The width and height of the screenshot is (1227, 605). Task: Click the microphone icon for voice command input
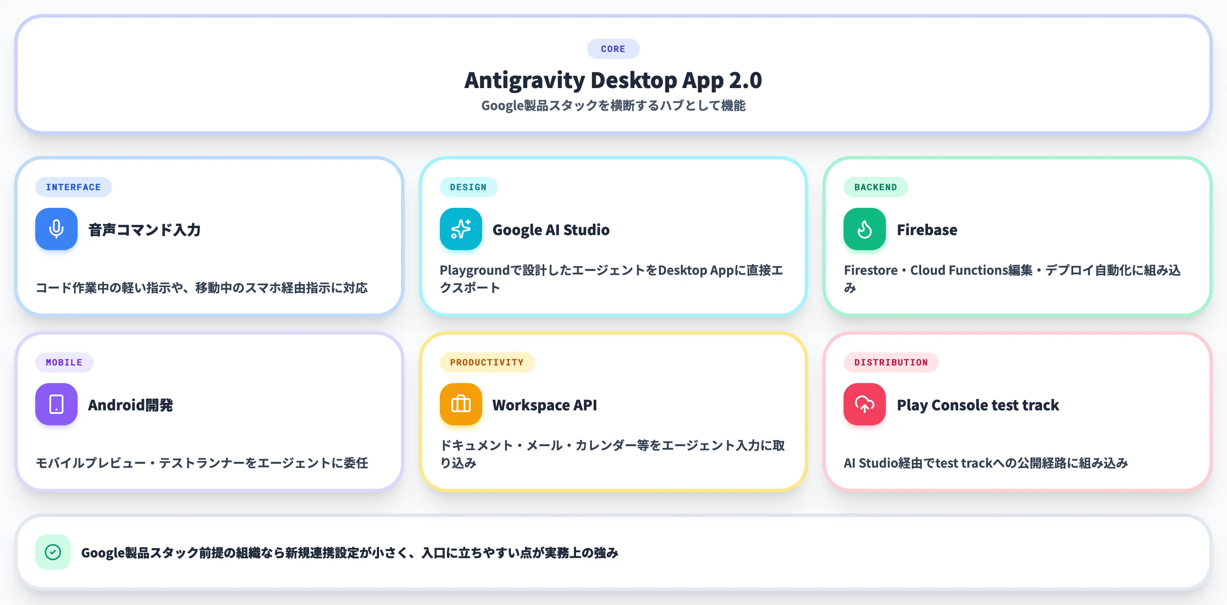click(x=56, y=229)
